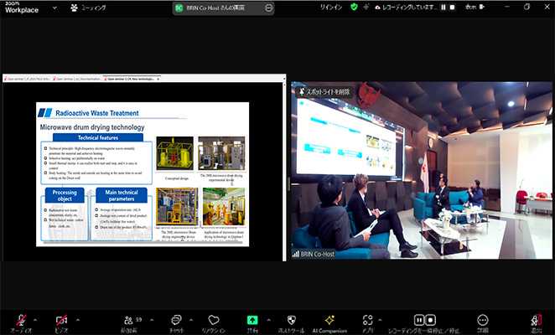555x335 pixels.
Task: Select Open seminar 3 New technologies tab
Action: [x=130, y=79]
